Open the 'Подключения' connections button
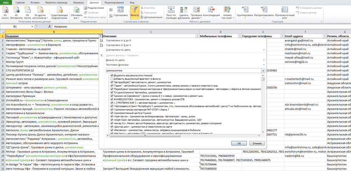351x171 pixels. 94,8
